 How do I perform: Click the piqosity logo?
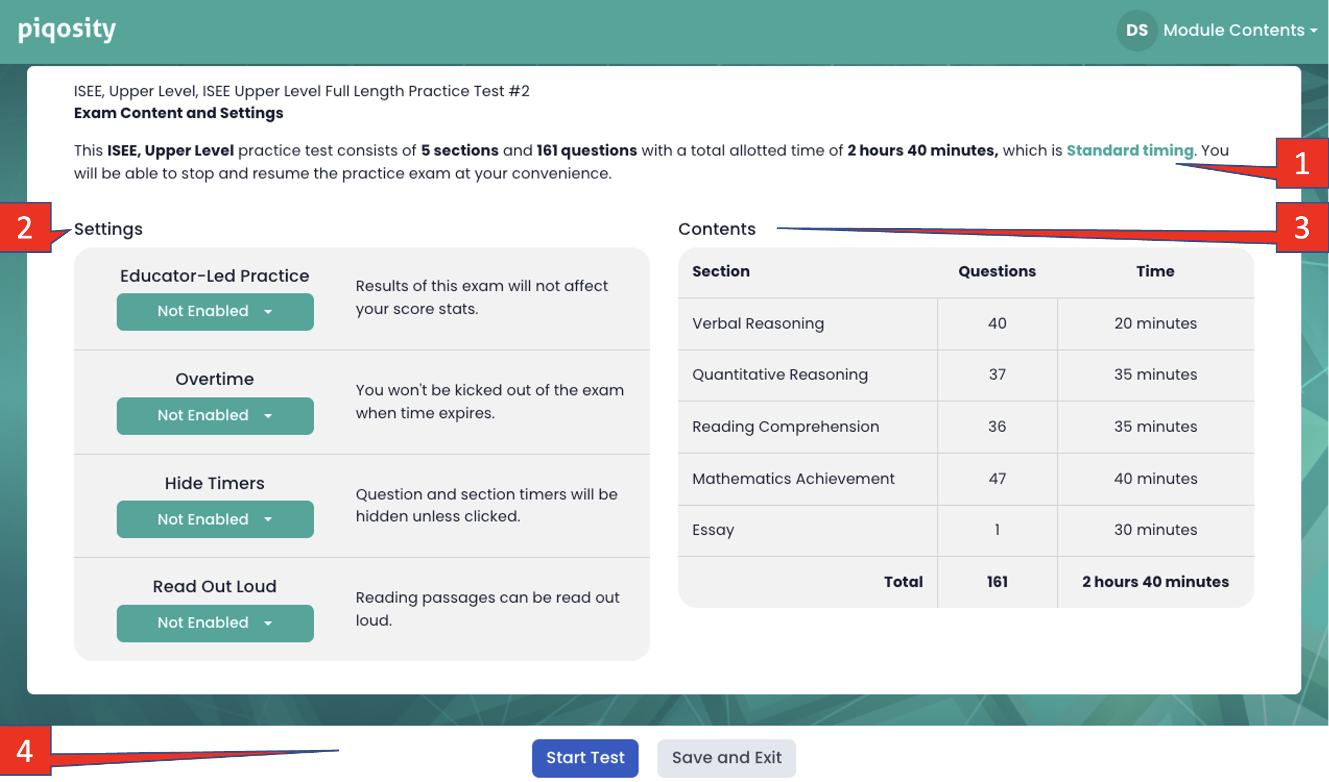(67, 30)
